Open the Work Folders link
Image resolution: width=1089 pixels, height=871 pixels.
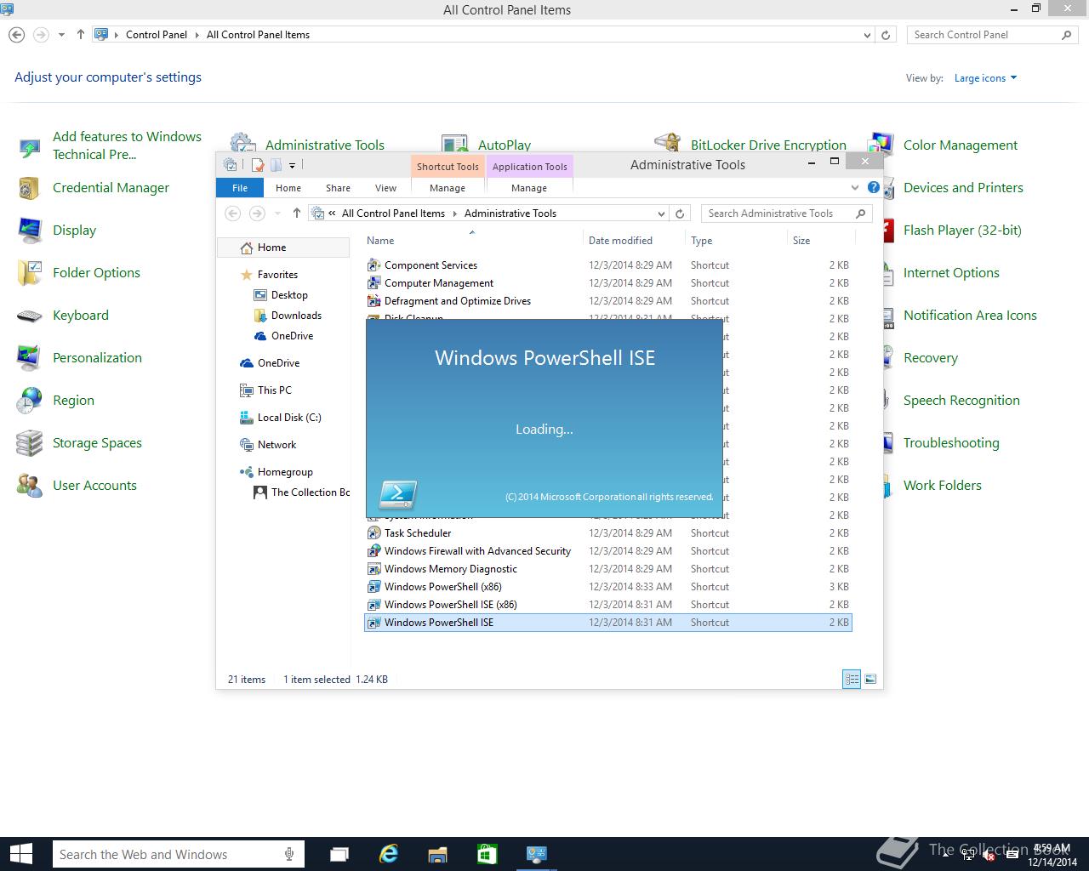point(943,486)
